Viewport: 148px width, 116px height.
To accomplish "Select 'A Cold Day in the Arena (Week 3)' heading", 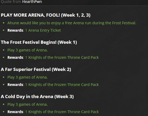I will (37, 96).
